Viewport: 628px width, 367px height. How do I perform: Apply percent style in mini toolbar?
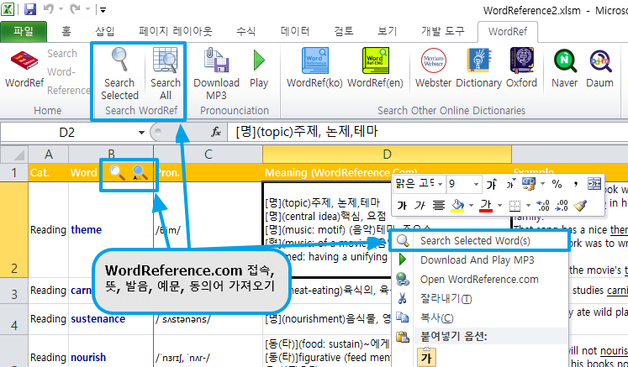[557, 184]
